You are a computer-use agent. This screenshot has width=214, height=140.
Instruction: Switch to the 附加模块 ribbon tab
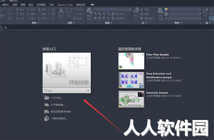pos(41,5)
